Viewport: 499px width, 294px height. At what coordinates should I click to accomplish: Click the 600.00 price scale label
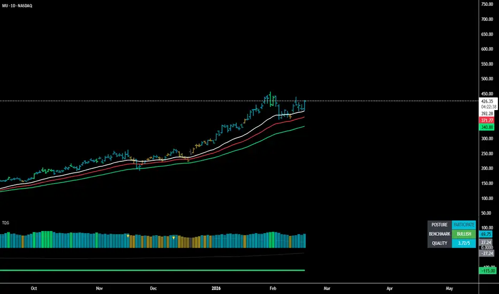[487, 49]
